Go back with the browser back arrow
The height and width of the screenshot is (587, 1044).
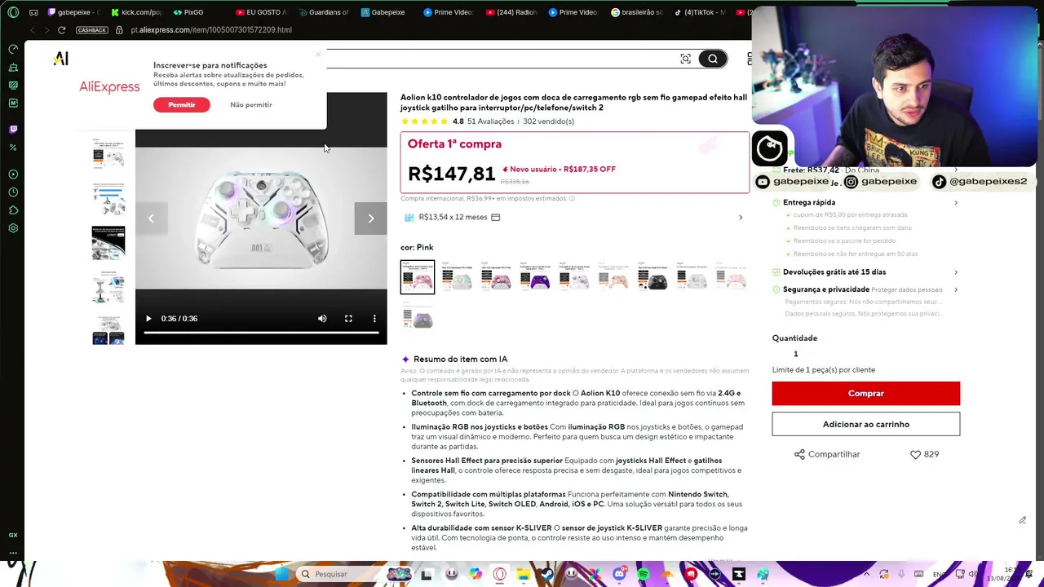pyautogui.click(x=33, y=30)
